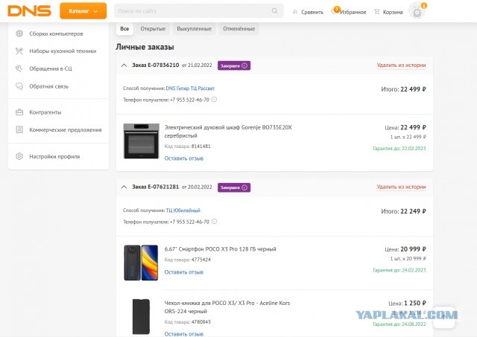Leave review for Aceline case
This screenshot has height=337, width=477.
pos(184,334)
